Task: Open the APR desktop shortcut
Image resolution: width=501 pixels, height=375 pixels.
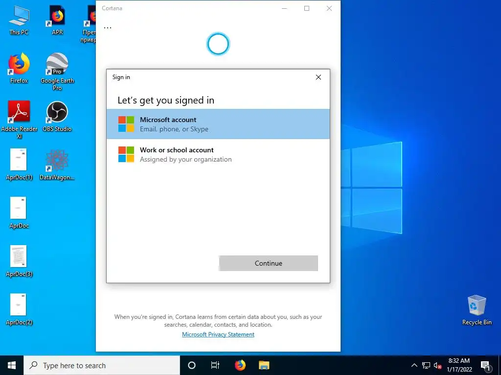Action: (57, 21)
